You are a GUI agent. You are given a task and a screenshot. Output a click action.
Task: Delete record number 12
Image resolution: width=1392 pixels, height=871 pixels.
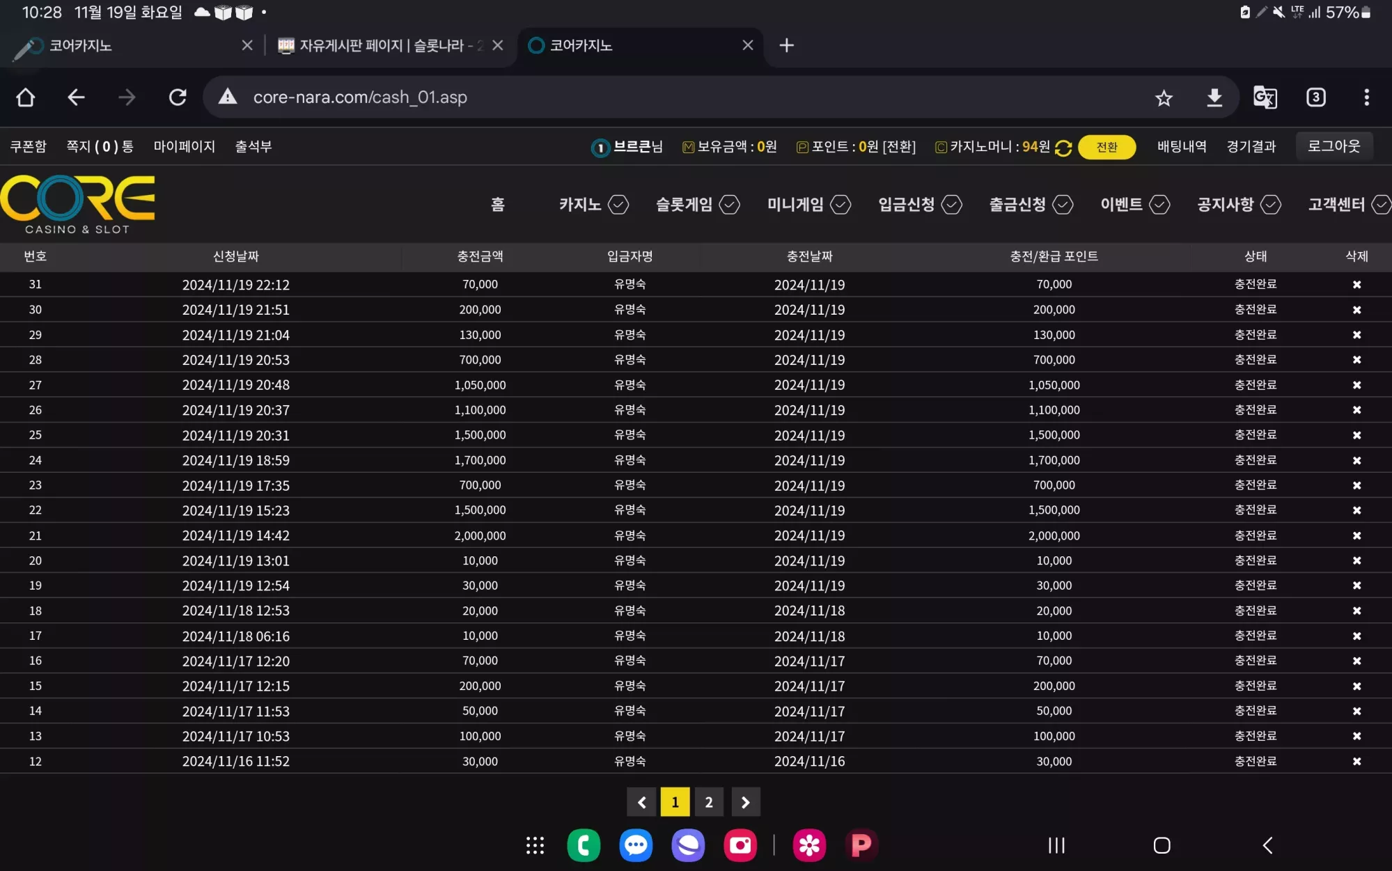coord(1356,762)
